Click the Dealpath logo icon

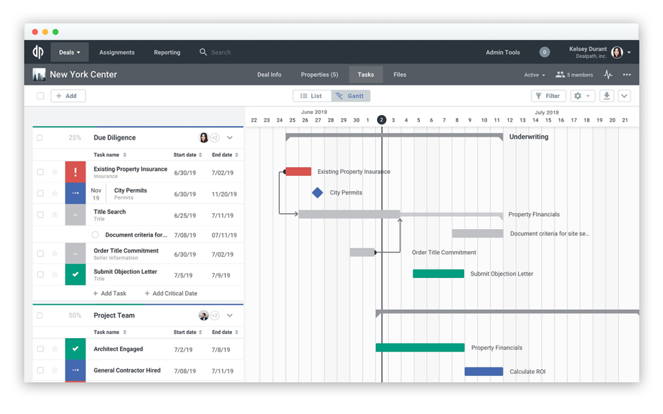tap(38, 52)
